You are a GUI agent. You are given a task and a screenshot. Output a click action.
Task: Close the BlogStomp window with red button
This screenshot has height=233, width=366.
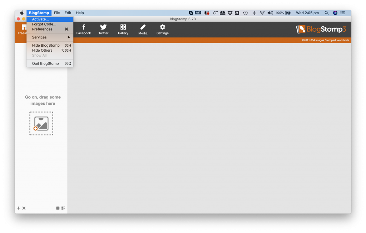(19, 19)
